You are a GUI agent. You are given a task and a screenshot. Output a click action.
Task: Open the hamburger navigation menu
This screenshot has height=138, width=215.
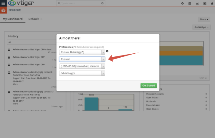tap(3, 3)
